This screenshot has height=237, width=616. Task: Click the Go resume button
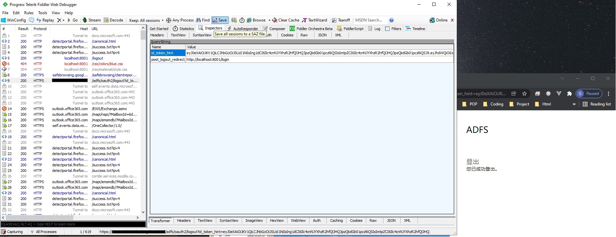pyautogui.click(x=72, y=20)
